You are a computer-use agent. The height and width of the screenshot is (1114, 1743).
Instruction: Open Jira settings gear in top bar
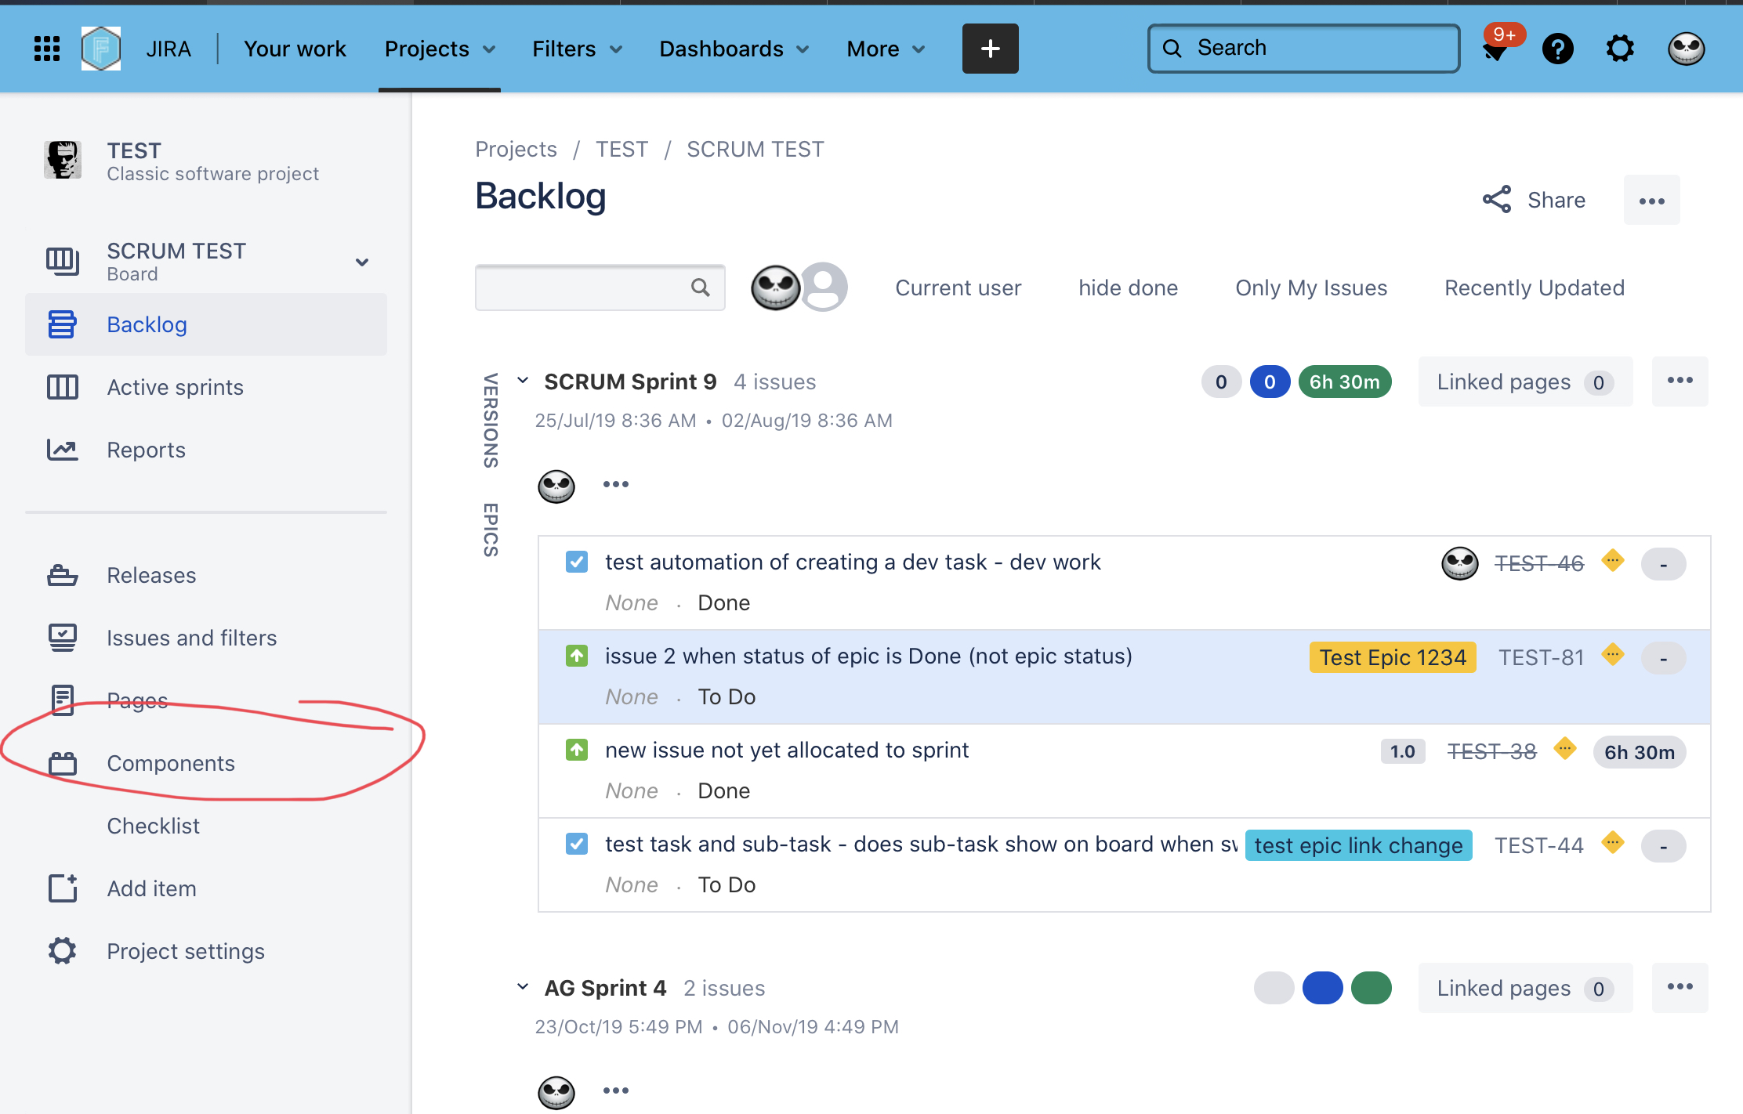pos(1620,49)
